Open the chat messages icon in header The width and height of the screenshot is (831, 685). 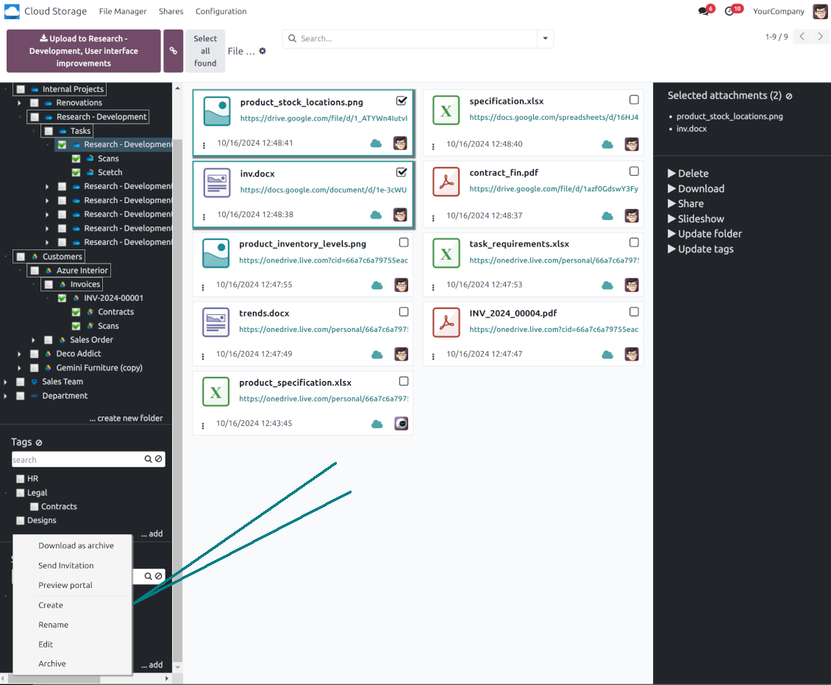click(x=704, y=11)
